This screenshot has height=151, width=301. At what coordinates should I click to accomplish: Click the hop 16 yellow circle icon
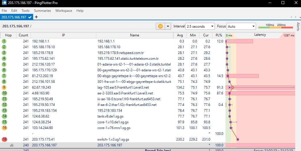[x=4, y=128]
